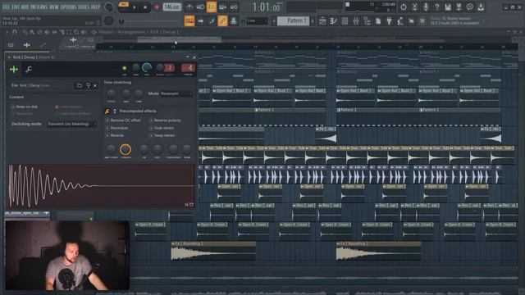Viewport: 525px width, 295px height.
Task: Toggle the orange link/multilink controllers icon
Action: pos(222,21)
